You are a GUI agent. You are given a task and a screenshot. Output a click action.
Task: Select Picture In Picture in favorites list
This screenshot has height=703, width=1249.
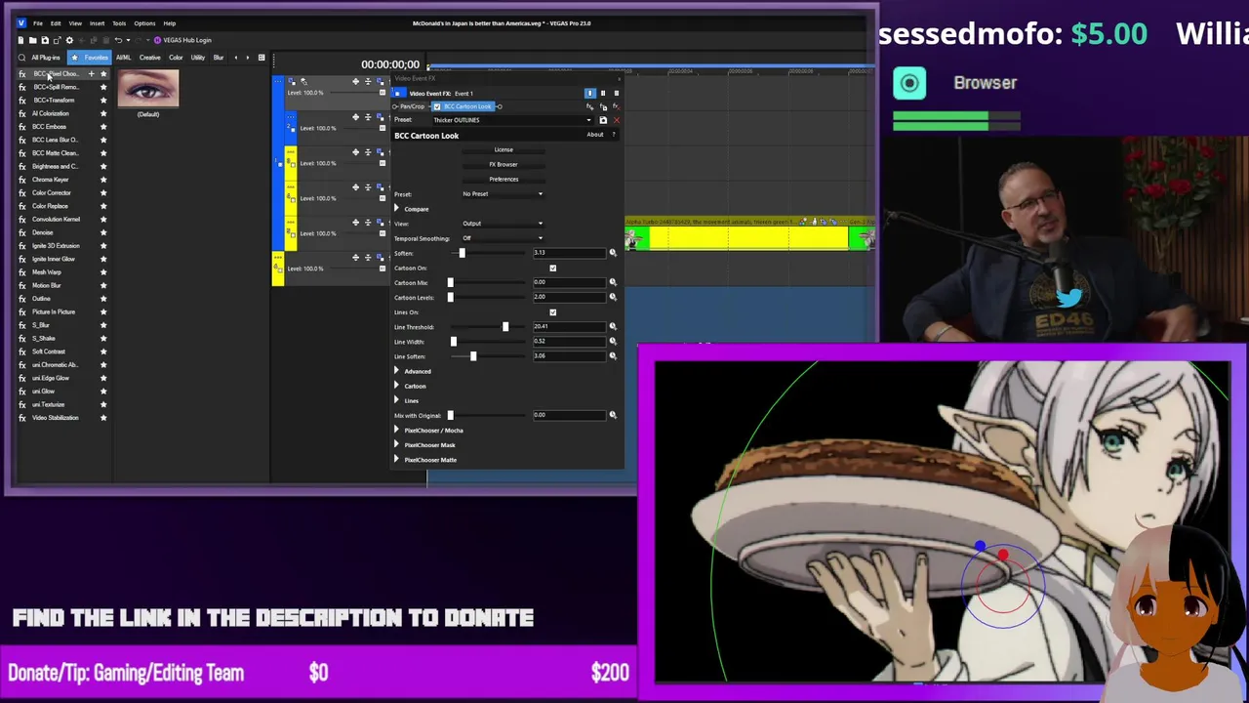point(54,311)
